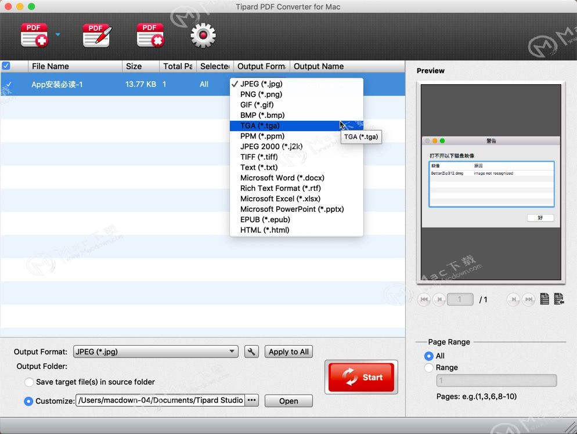Viewport: 577px width, 434px height.
Task: Select Text (*.txt) format option
Action: pos(296,167)
